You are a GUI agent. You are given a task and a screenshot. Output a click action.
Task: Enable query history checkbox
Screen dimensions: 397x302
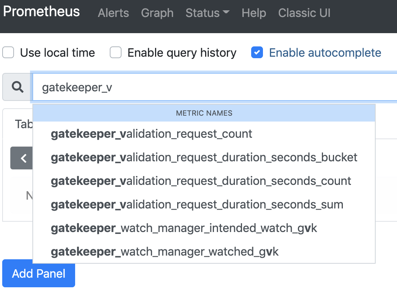pos(116,53)
